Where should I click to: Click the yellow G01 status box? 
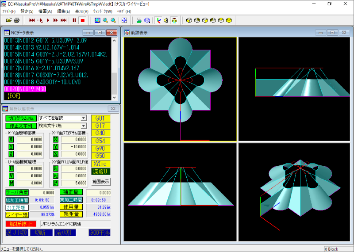[101, 118]
